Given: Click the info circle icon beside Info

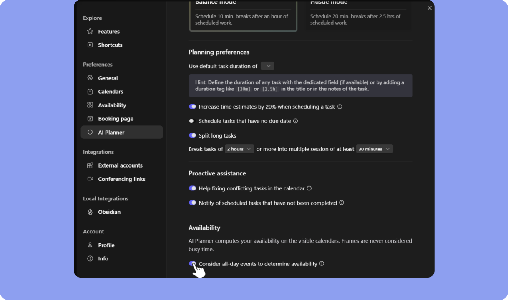Looking at the screenshot, I should click(90, 258).
